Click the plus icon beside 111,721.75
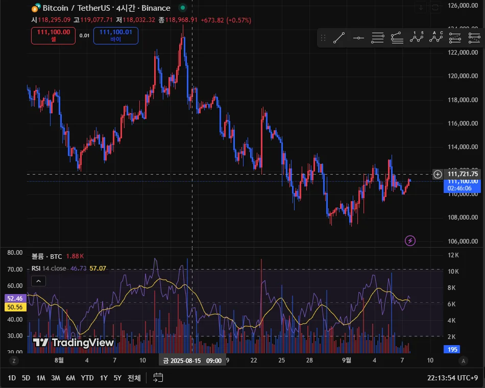This screenshot has height=388, width=485. [x=438, y=174]
